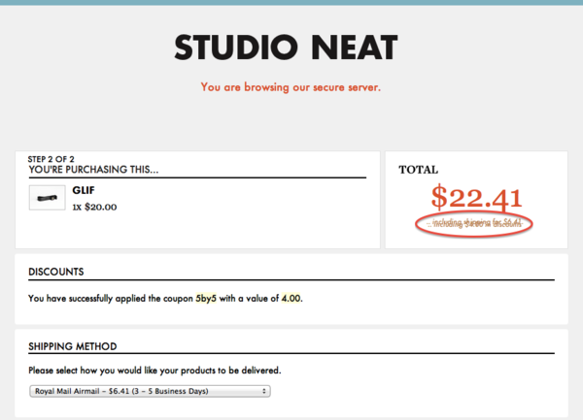The height and width of the screenshot is (420, 583).
Task: Click the 1x $20.00 price text
Action: click(94, 207)
